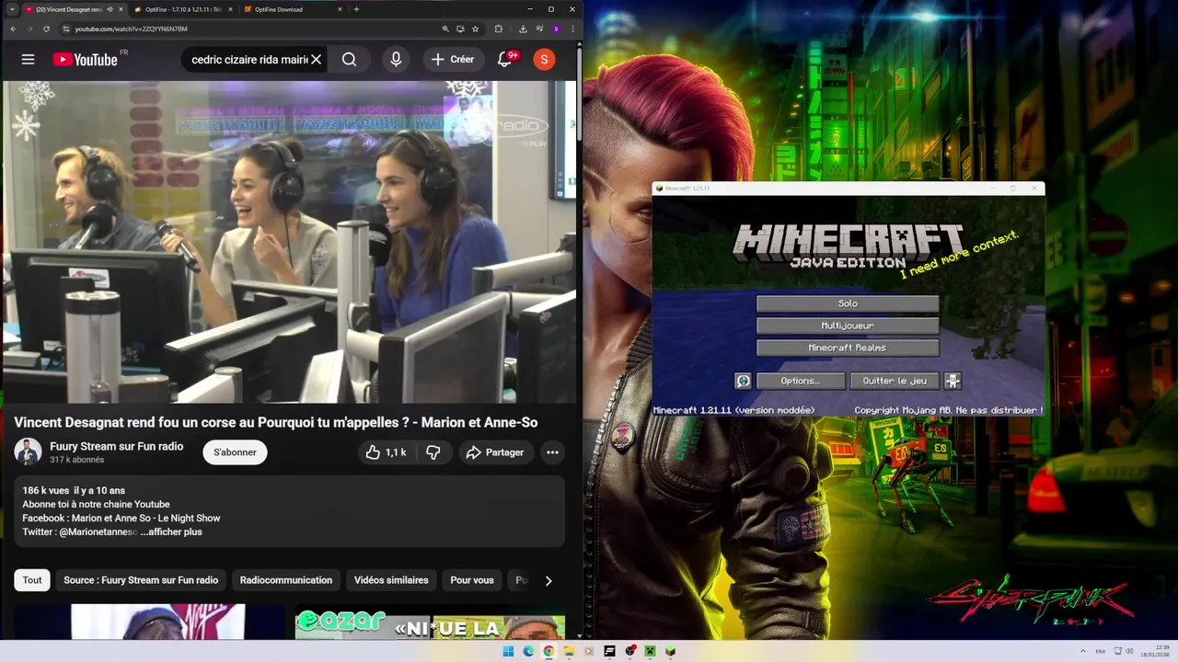Go back in Chrome
The height and width of the screenshot is (662, 1178).
pyautogui.click(x=13, y=29)
